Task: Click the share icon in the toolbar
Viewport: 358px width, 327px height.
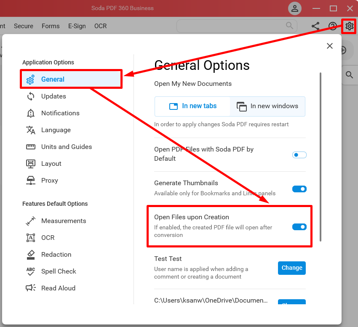Action: (315, 26)
